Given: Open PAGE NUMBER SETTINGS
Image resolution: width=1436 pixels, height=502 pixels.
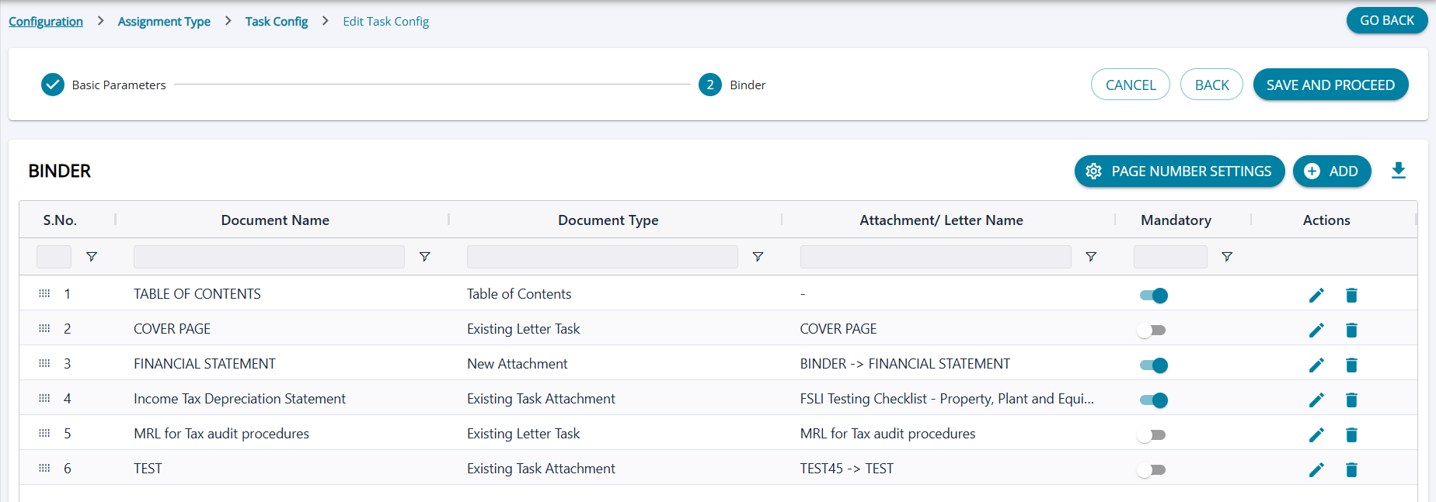Looking at the screenshot, I should coord(1179,171).
